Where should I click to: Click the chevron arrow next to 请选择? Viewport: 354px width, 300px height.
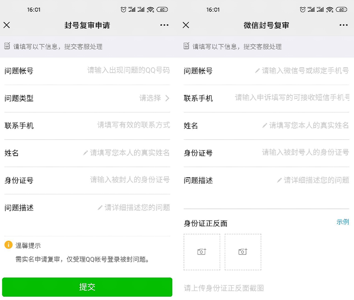[x=167, y=98]
